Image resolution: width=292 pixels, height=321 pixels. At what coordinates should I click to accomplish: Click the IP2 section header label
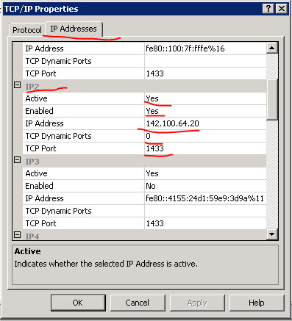click(x=32, y=87)
